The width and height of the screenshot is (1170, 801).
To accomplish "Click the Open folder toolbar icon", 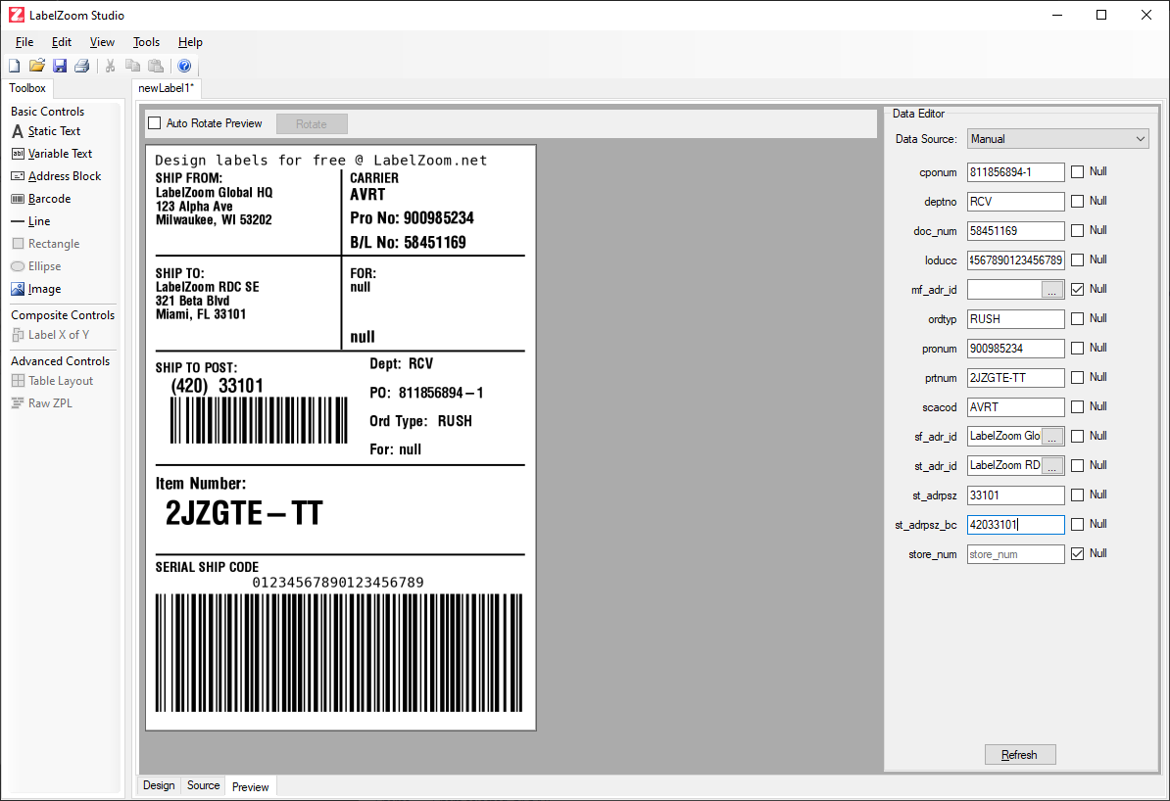I will point(36,66).
